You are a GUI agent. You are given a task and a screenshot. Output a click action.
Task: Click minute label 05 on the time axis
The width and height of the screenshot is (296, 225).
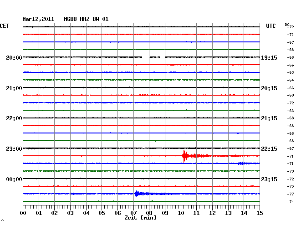(102, 213)
